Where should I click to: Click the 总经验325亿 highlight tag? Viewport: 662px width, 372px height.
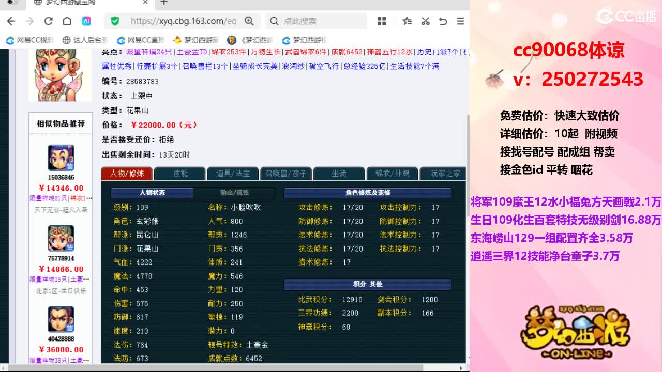(365, 66)
